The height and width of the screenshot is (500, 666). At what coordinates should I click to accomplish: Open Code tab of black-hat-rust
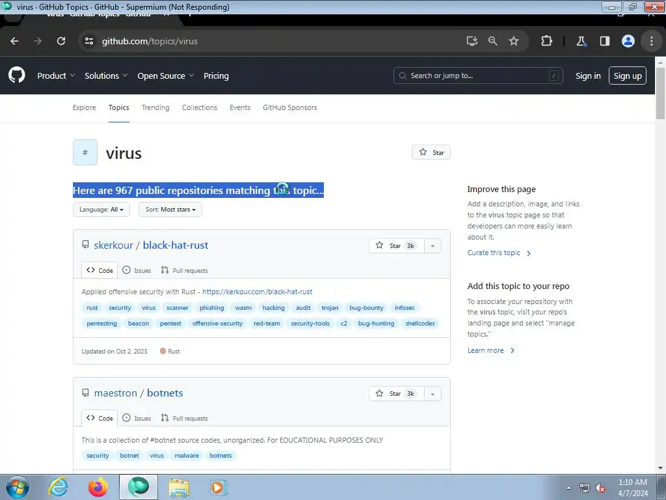(x=100, y=270)
